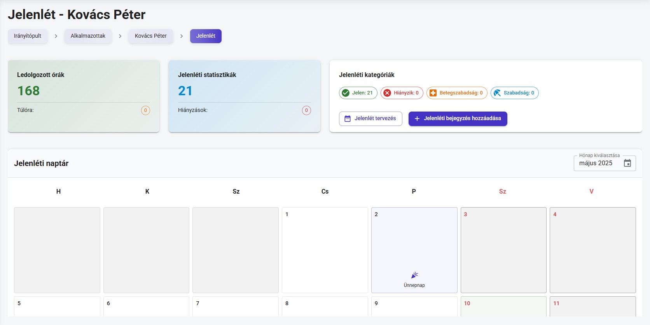
Task: Open Kovács Péter breadcrumb
Action: coord(151,36)
